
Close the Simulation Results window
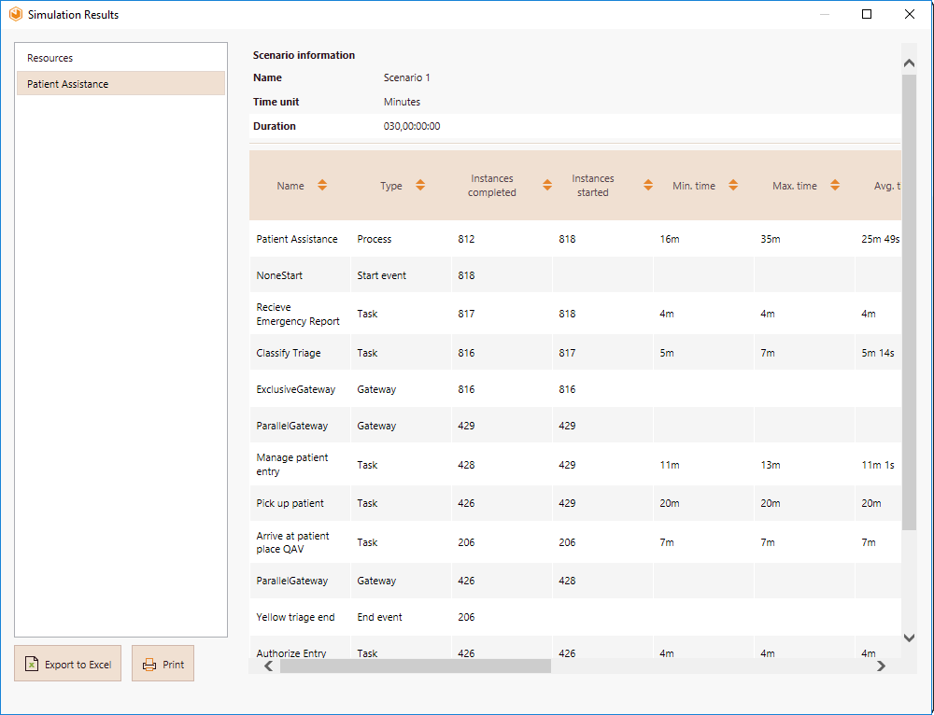[910, 14]
